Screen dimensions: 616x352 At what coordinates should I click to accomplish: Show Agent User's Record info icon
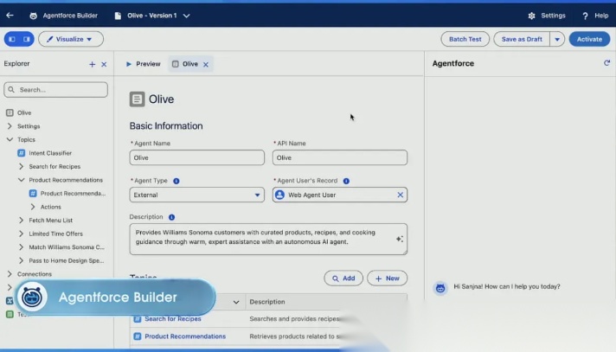click(346, 181)
